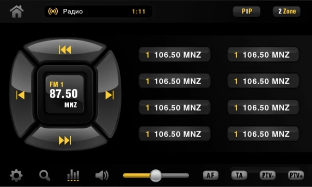Select the PTV+ button

(x=296, y=175)
